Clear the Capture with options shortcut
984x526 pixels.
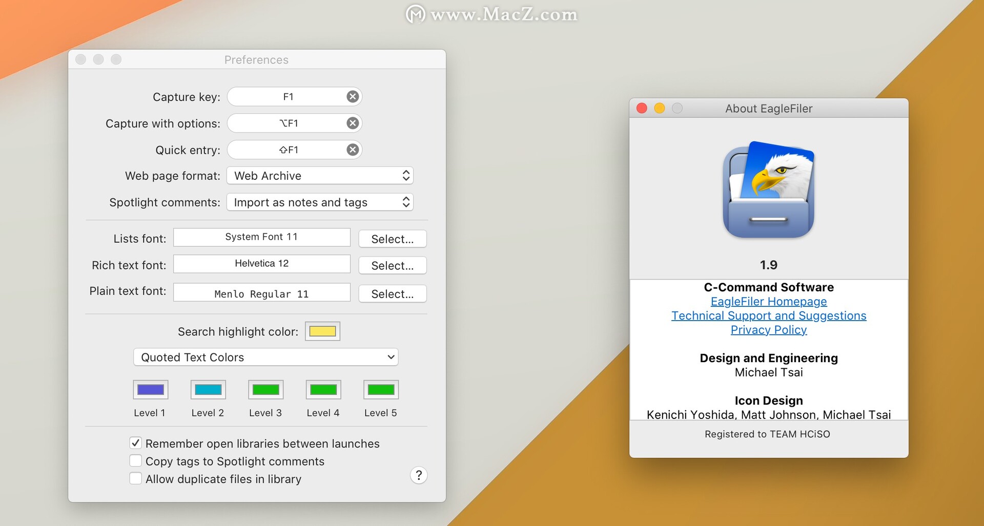(353, 123)
